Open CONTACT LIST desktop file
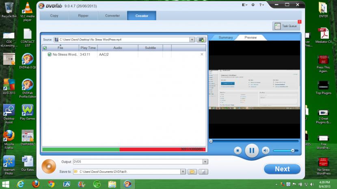The image size is (337, 189). 28,38
